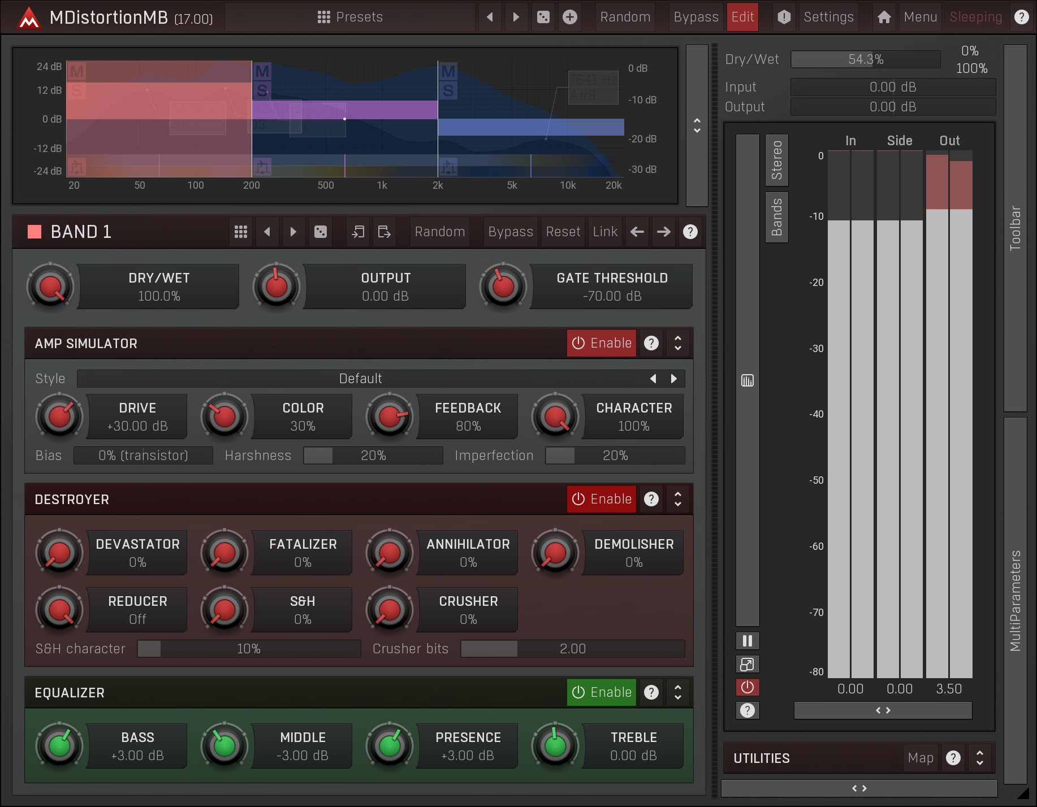Click the Settings button
1037x807 pixels.
pyautogui.click(x=828, y=17)
